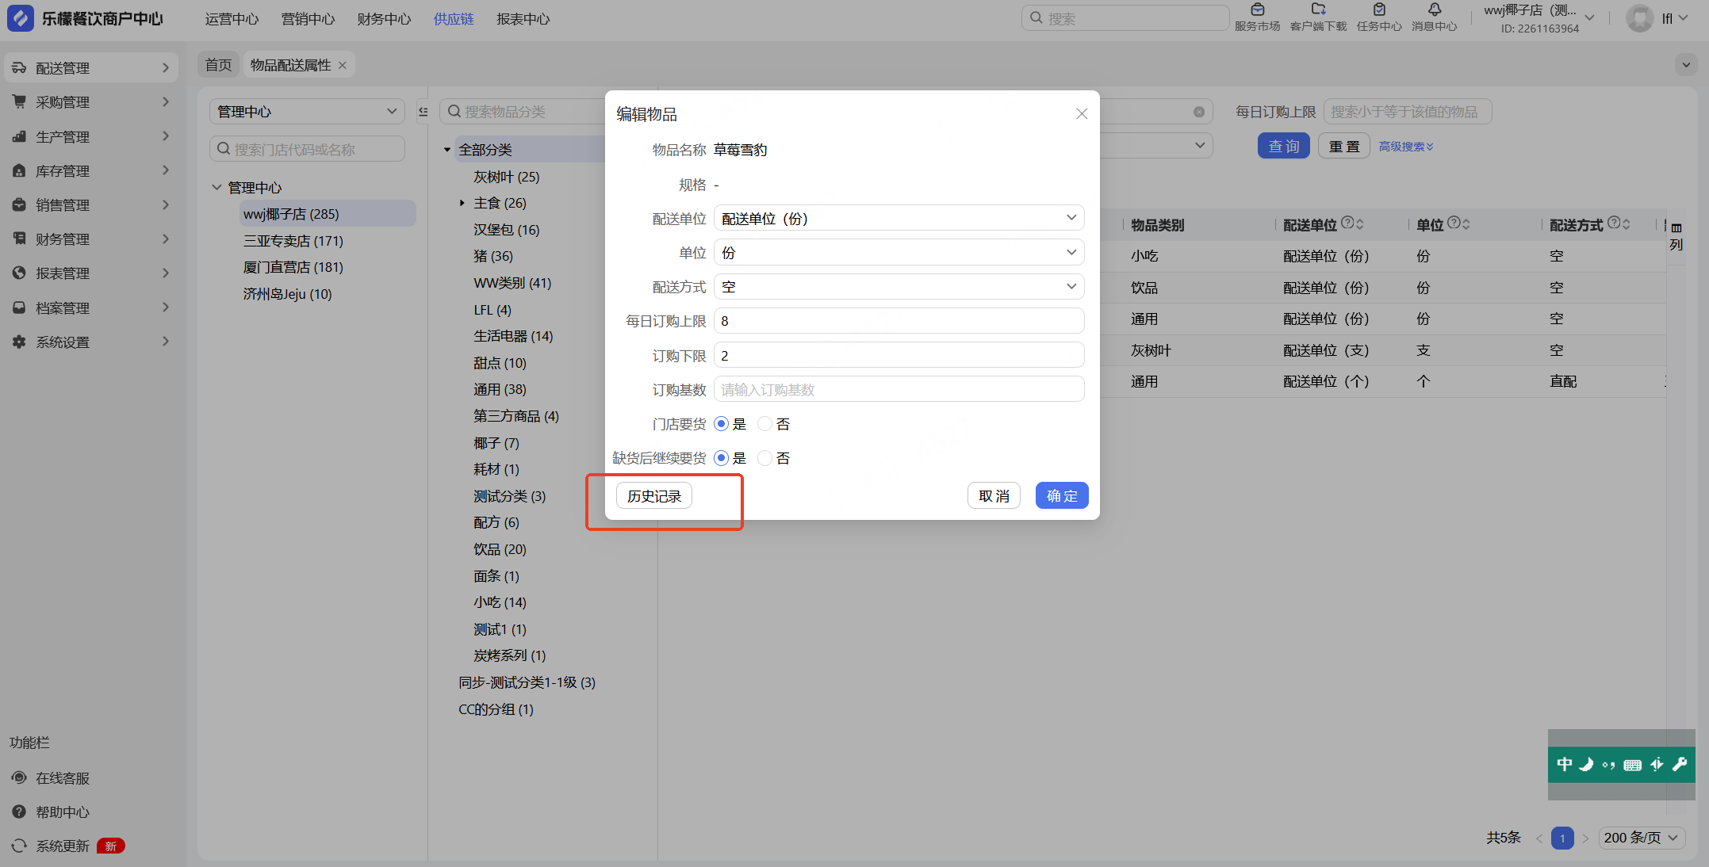
Task: Click the 客户端下载 download icon
Action: click(x=1318, y=11)
